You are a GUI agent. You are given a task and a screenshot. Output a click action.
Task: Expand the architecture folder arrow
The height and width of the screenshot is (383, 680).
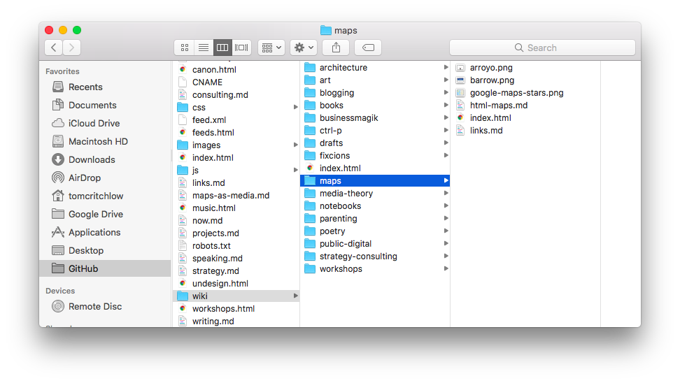click(x=446, y=67)
